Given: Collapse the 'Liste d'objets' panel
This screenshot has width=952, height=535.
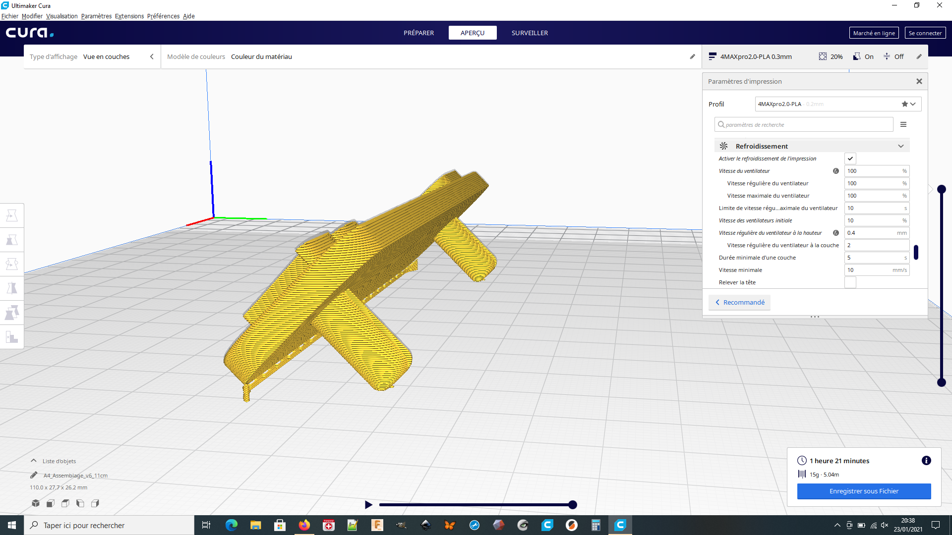Looking at the screenshot, I should pyautogui.click(x=34, y=461).
